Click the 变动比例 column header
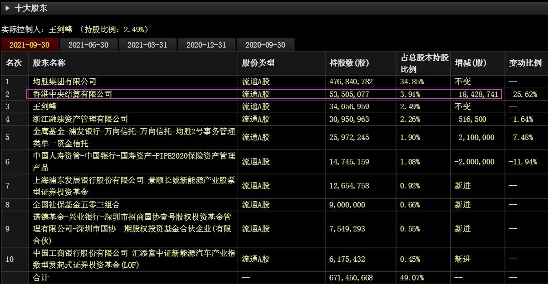The width and height of the screenshot is (548, 284). pyautogui.click(x=525, y=63)
